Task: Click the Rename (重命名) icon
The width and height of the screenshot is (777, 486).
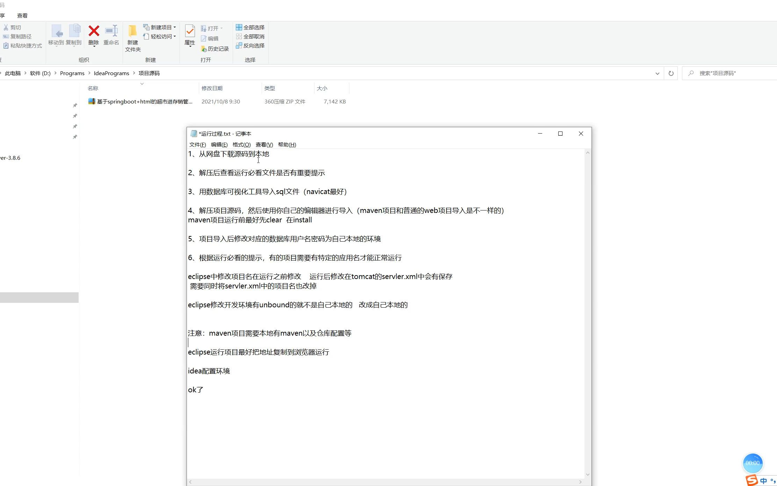Action: click(111, 31)
